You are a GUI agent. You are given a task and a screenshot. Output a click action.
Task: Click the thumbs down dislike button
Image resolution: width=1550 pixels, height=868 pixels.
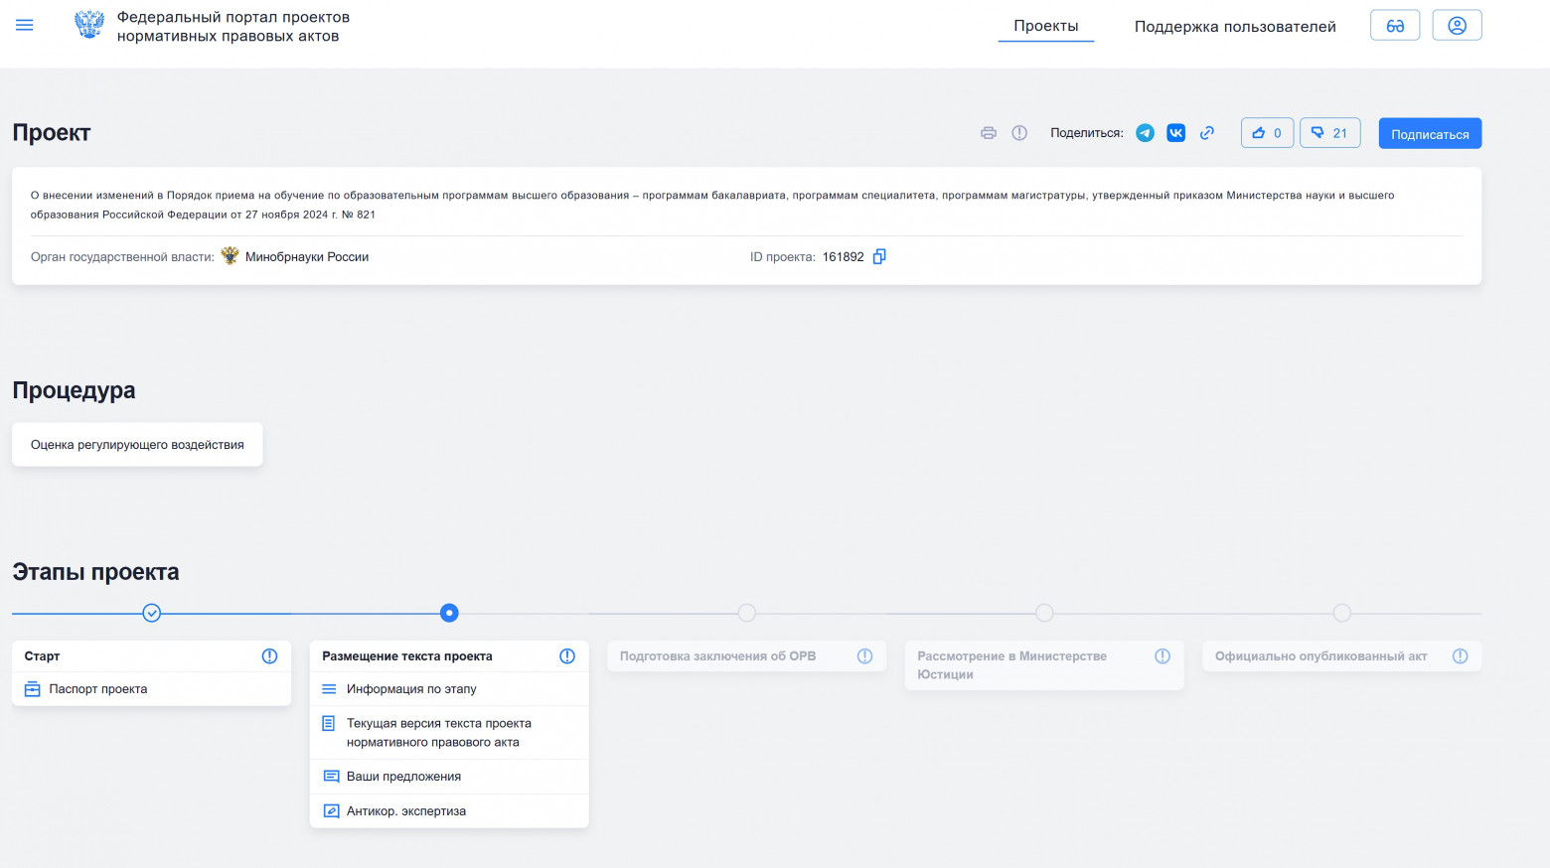[1329, 133]
